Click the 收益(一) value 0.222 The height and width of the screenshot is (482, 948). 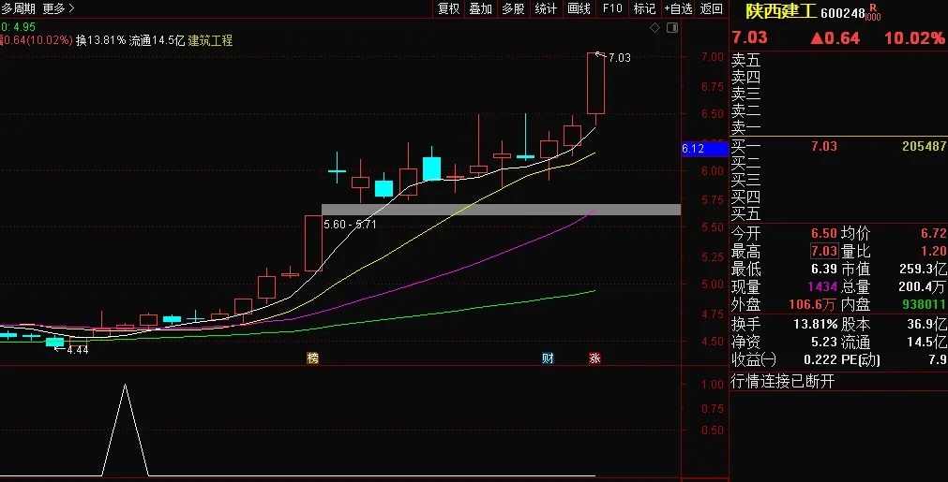coord(821,360)
